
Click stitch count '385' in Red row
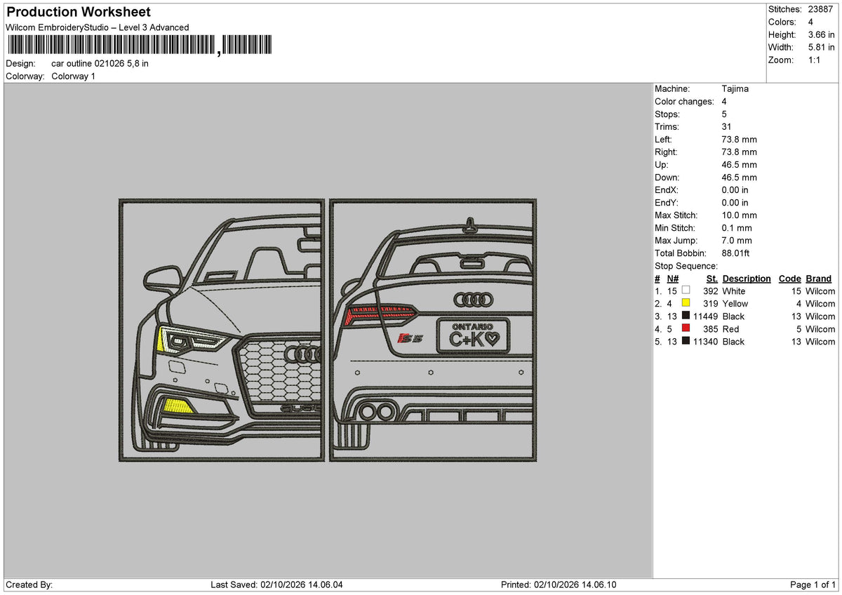pyautogui.click(x=710, y=328)
